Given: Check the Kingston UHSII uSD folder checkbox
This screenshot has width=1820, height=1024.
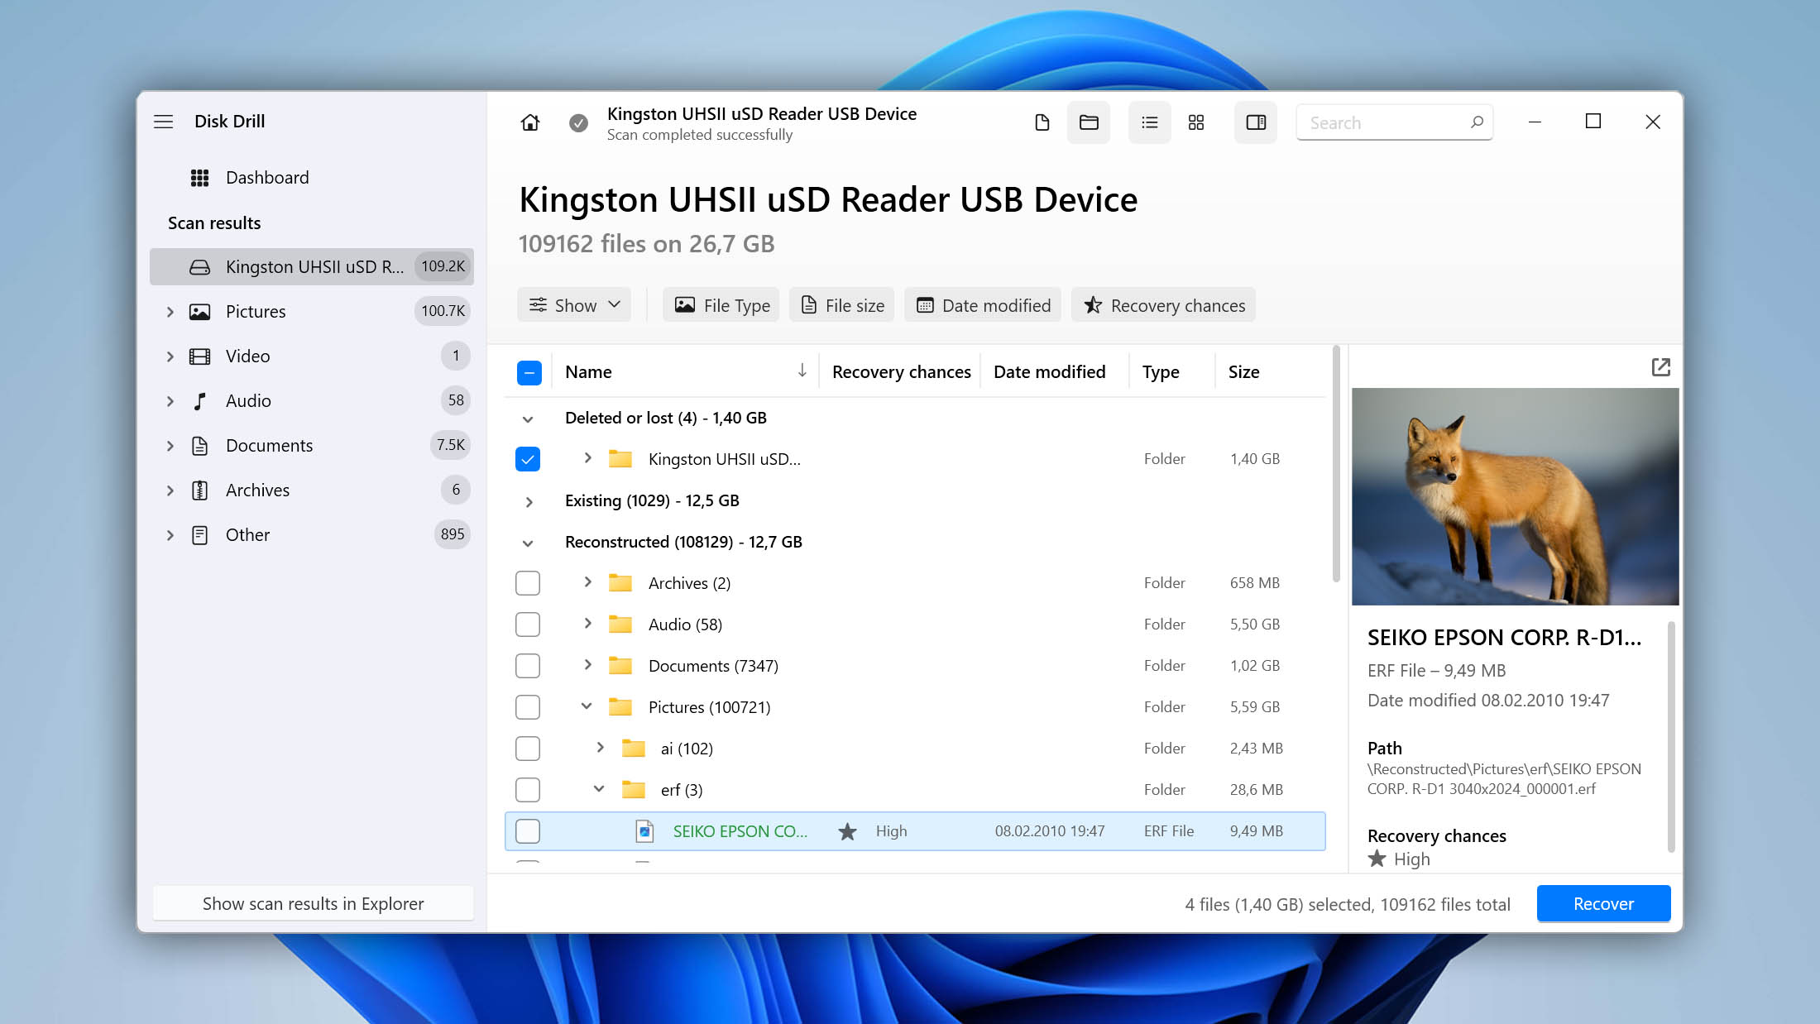Looking at the screenshot, I should pos(528,459).
